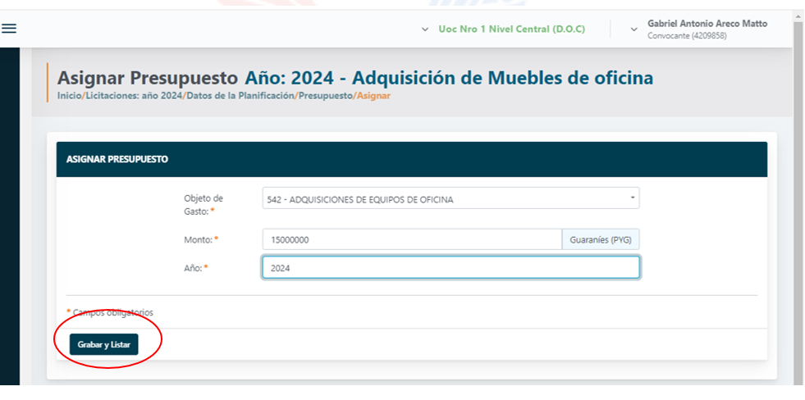This screenshot has width=805, height=400.
Task: Open Licitaciones: año 2024 breadcrumb
Action: point(134,96)
